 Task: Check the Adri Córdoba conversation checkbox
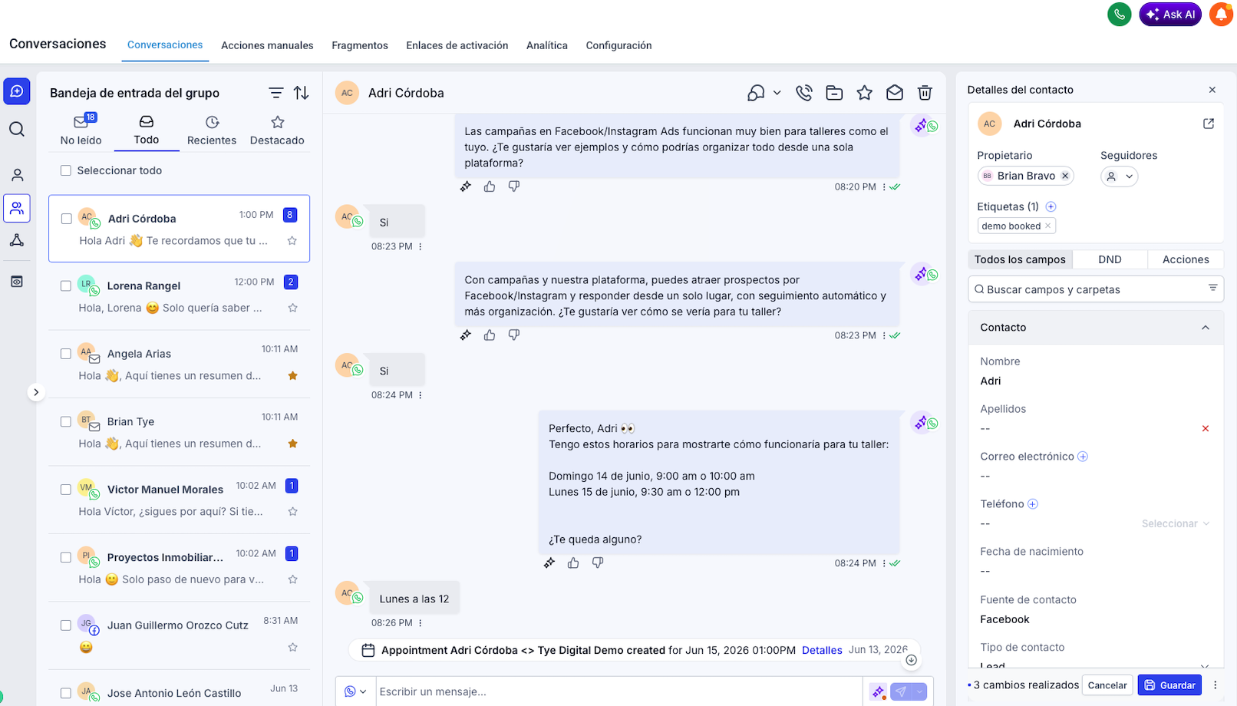click(67, 219)
